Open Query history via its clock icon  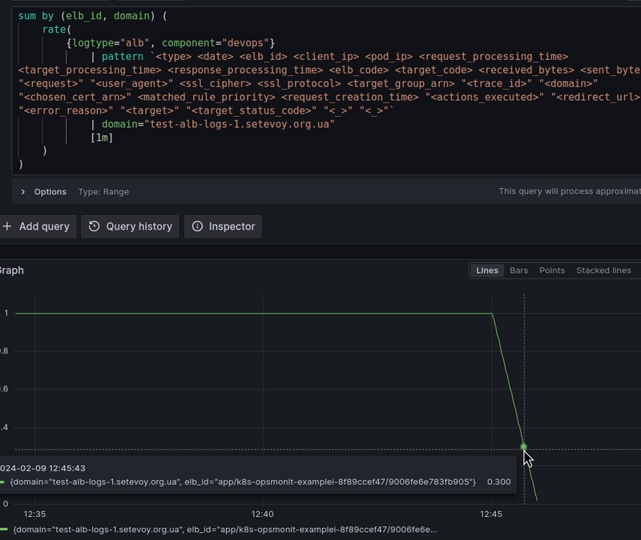[95, 226]
